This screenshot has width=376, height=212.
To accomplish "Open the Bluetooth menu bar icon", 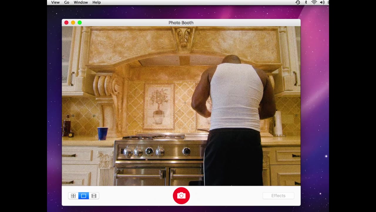I will (306, 2).
